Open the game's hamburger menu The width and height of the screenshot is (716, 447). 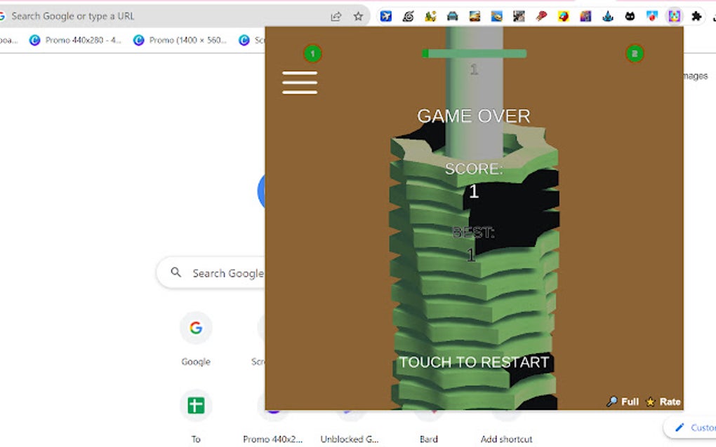[x=300, y=83]
